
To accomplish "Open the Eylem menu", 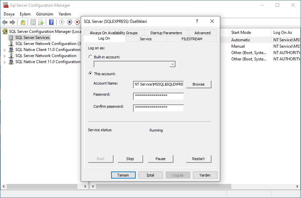I will tap(25, 14).
